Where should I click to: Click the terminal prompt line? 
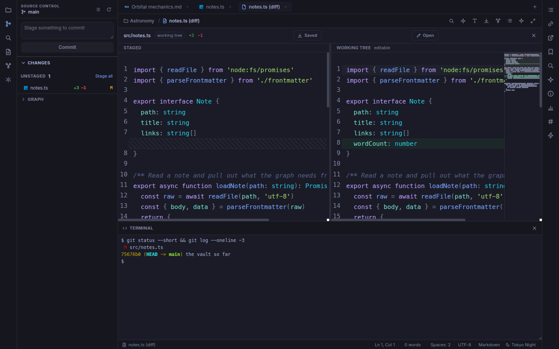tap(123, 261)
